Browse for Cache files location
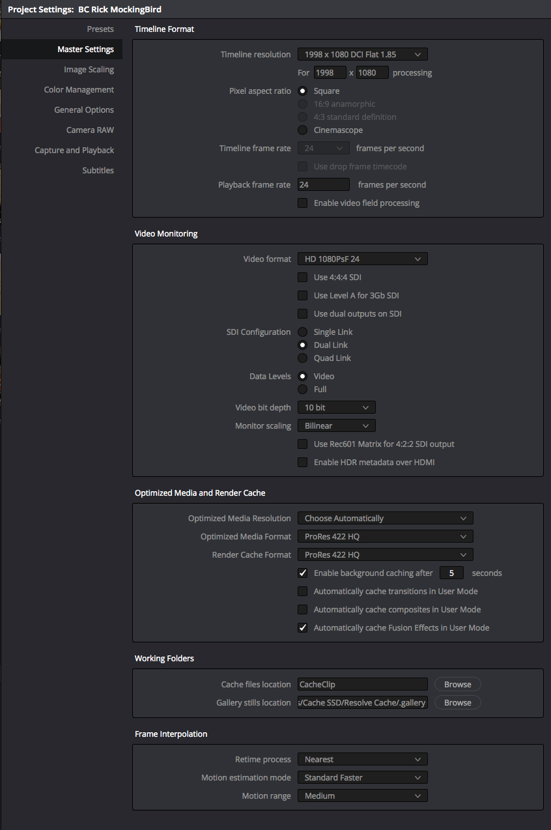Image resolution: width=551 pixels, height=830 pixels. pos(458,685)
